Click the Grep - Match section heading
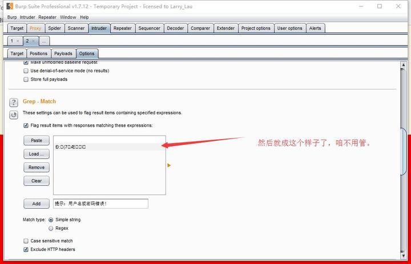 [x=39, y=101]
